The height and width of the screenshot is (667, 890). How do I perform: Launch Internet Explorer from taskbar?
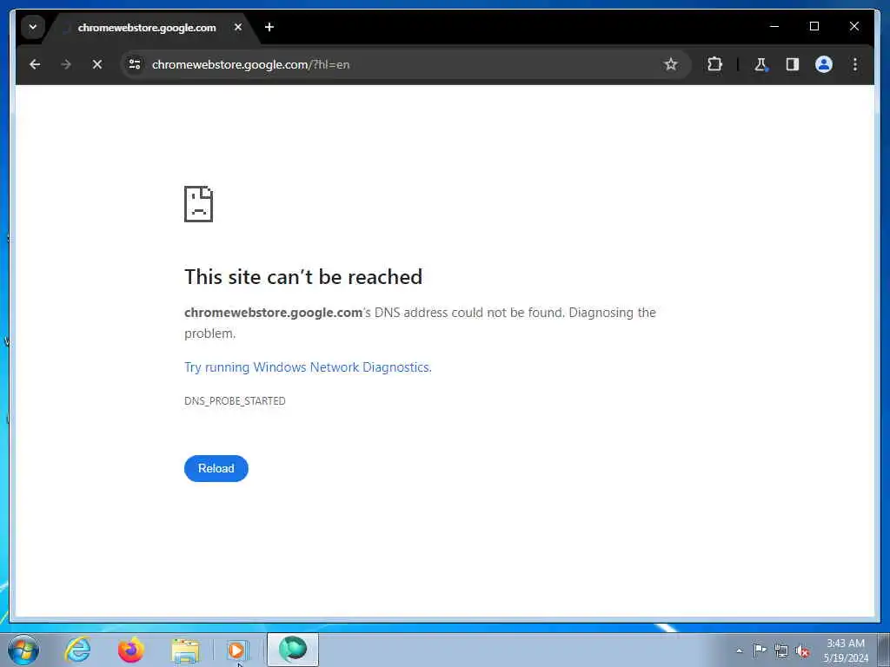coord(77,650)
